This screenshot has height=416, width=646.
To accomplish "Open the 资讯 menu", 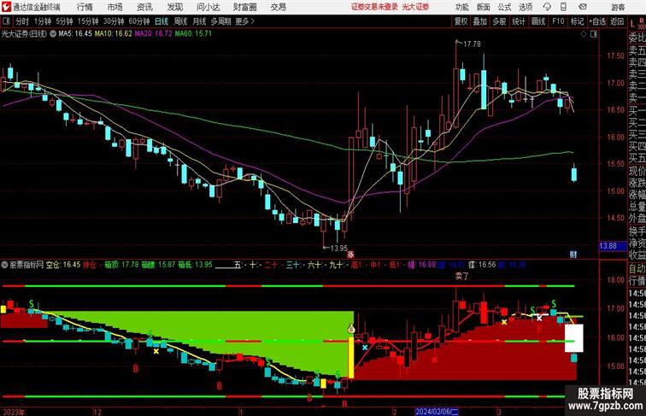I will (x=144, y=7).
